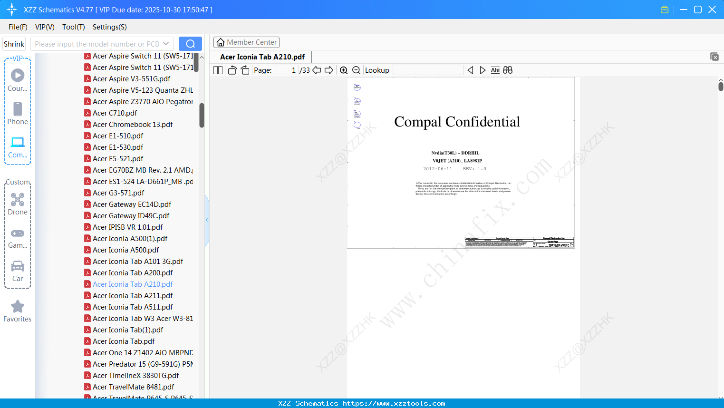Open Acer Aspire V5-123 Quanta ZHL file
The image size is (724, 408).
138,90
